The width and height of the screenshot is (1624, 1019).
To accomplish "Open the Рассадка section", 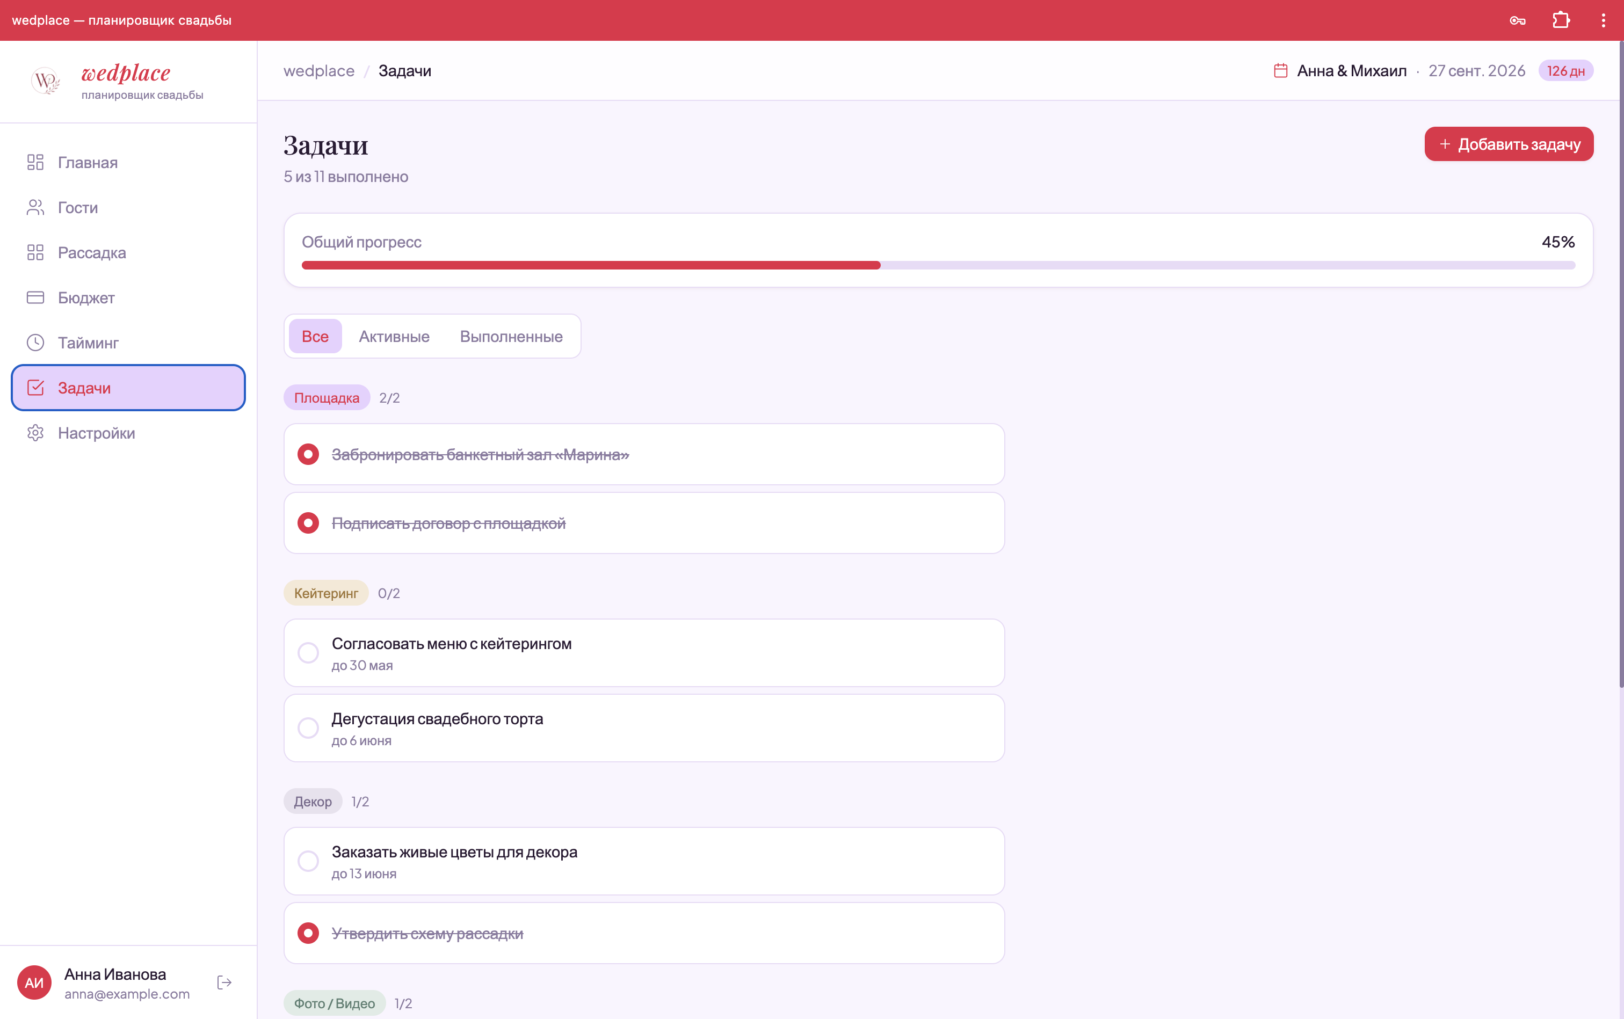I will click(128, 253).
